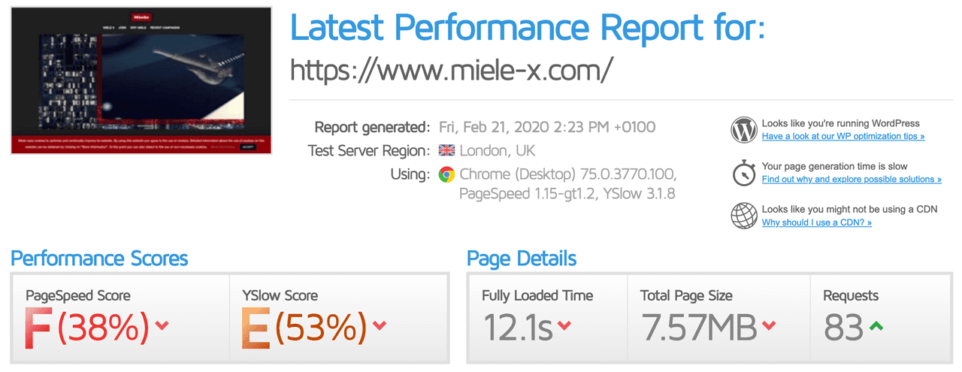This screenshot has width=962, height=372.
Task: Click the https://www.miele-x.com/ URL heading
Action: (x=452, y=70)
